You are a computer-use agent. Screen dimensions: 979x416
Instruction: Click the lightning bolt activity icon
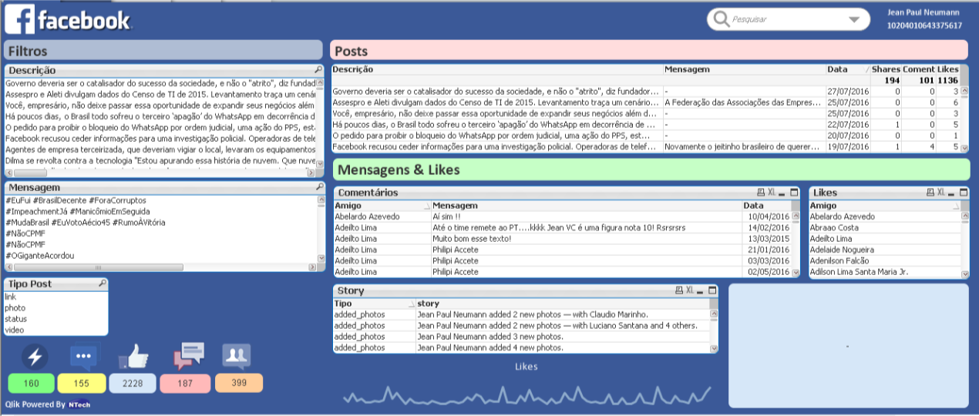(35, 357)
